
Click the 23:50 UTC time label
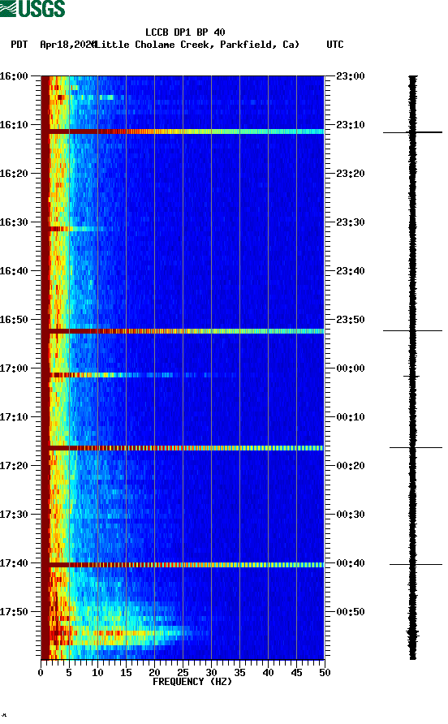351,320
